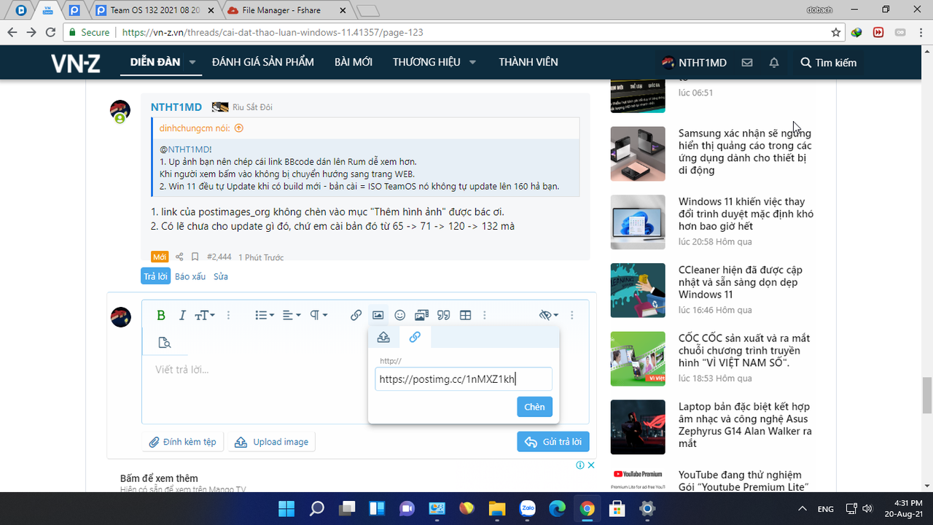Image resolution: width=933 pixels, height=525 pixels.
Task: Expand the dinhchungcm quote
Action: 238,128
